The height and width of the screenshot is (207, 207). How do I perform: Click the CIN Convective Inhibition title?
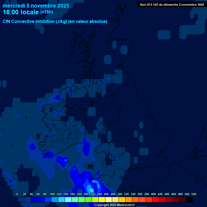pos(55,22)
